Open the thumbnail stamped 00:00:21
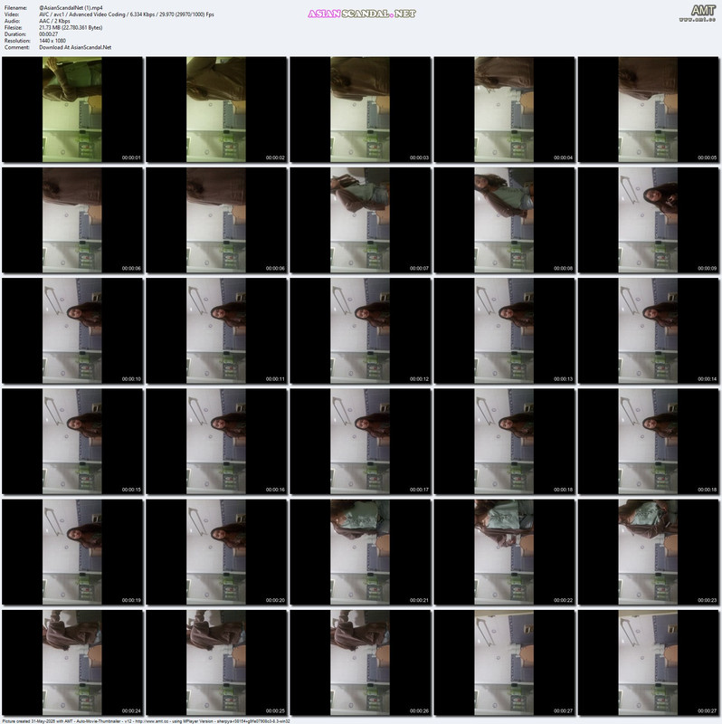 point(360,552)
